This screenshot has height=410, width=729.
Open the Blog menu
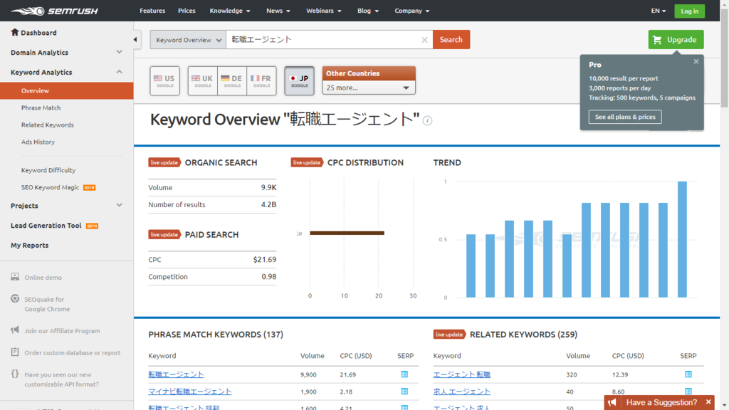coord(368,11)
